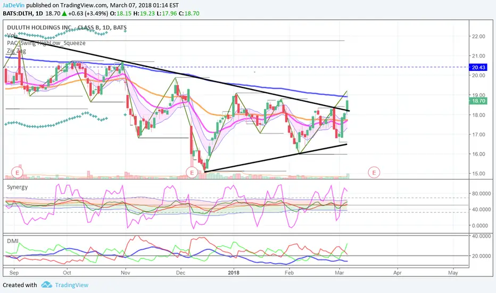Click the future earnings 'E' marker near March
The height and width of the screenshot is (293, 496).
click(374, 173)
